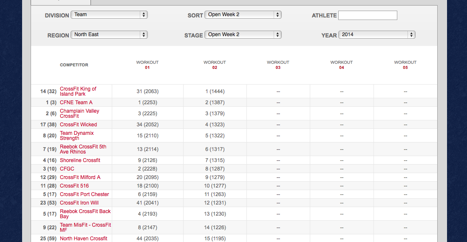
Task: Open the Division dropdown set to Team
Action: (109, 14)
